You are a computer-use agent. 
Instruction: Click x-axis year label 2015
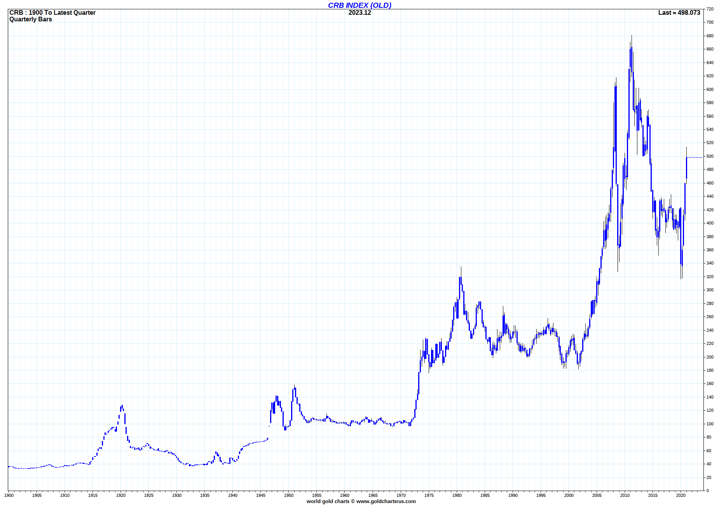tap(653, 495)
